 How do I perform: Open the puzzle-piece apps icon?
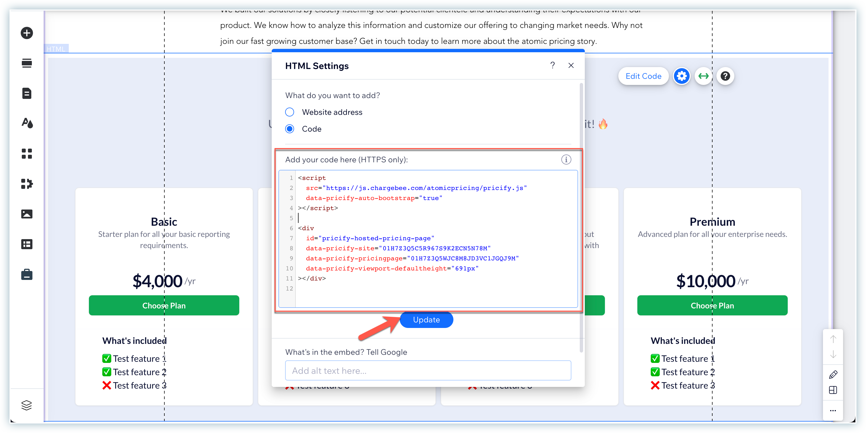point(27,184)
